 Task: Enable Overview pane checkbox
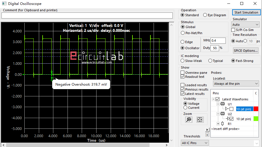[x=183, y=73]
